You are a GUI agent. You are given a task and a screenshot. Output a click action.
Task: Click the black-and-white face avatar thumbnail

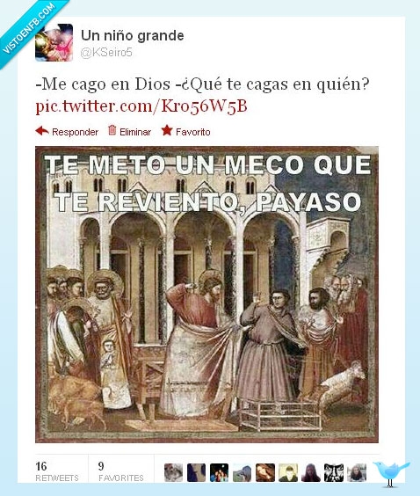pyautogui.click(x=334, y=472)
